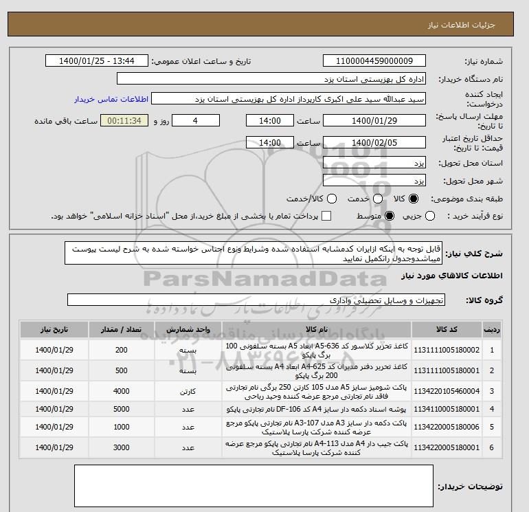This screenshot has width=529, height=512.
Task: Click the remaining time 00:11:34 field
Action: pyautogui.click(x=124, y=120)
